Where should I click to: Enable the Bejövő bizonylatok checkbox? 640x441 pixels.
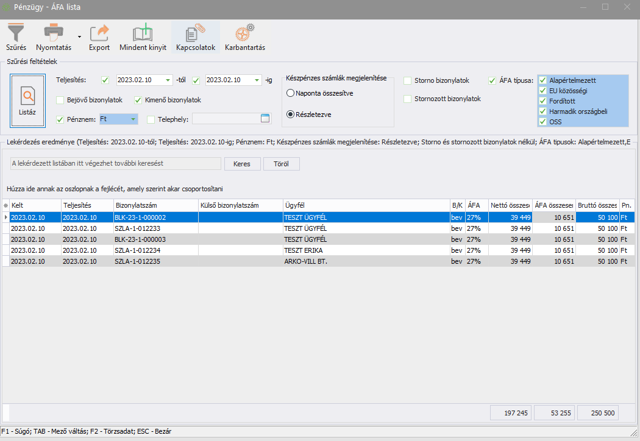[x=60, y=100]
